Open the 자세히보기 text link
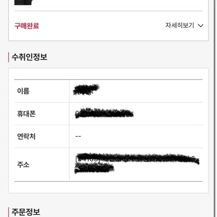Viewport: 217px width, 217px height. click(x=180, y=26)
